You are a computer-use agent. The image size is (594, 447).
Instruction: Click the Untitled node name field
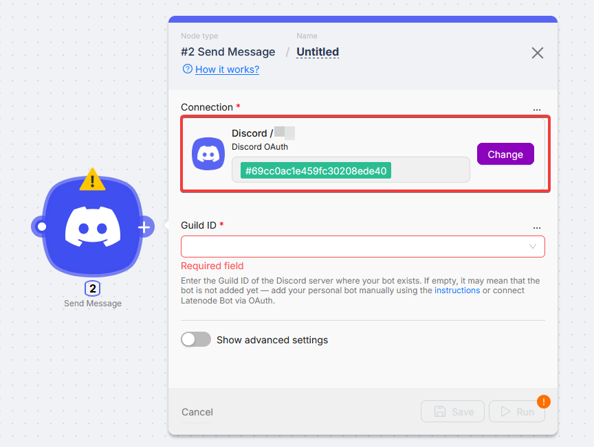tap(318, 52)
